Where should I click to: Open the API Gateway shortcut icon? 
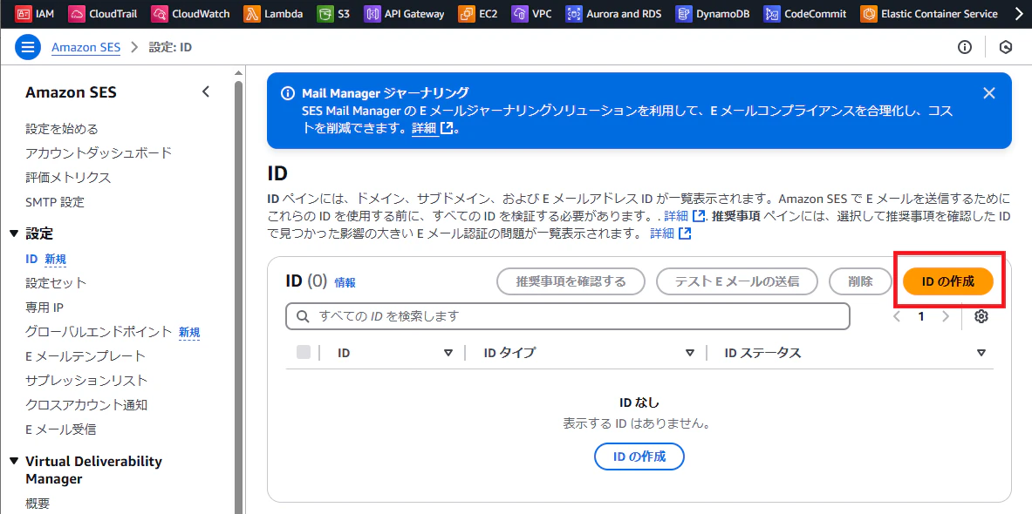(372, 13)
